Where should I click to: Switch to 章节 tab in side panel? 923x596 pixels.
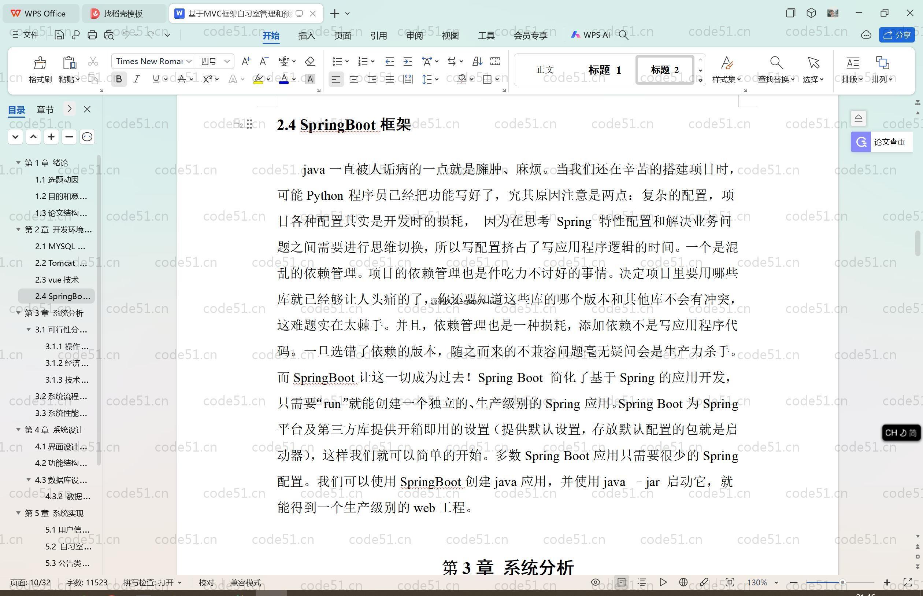pos(45,110)
